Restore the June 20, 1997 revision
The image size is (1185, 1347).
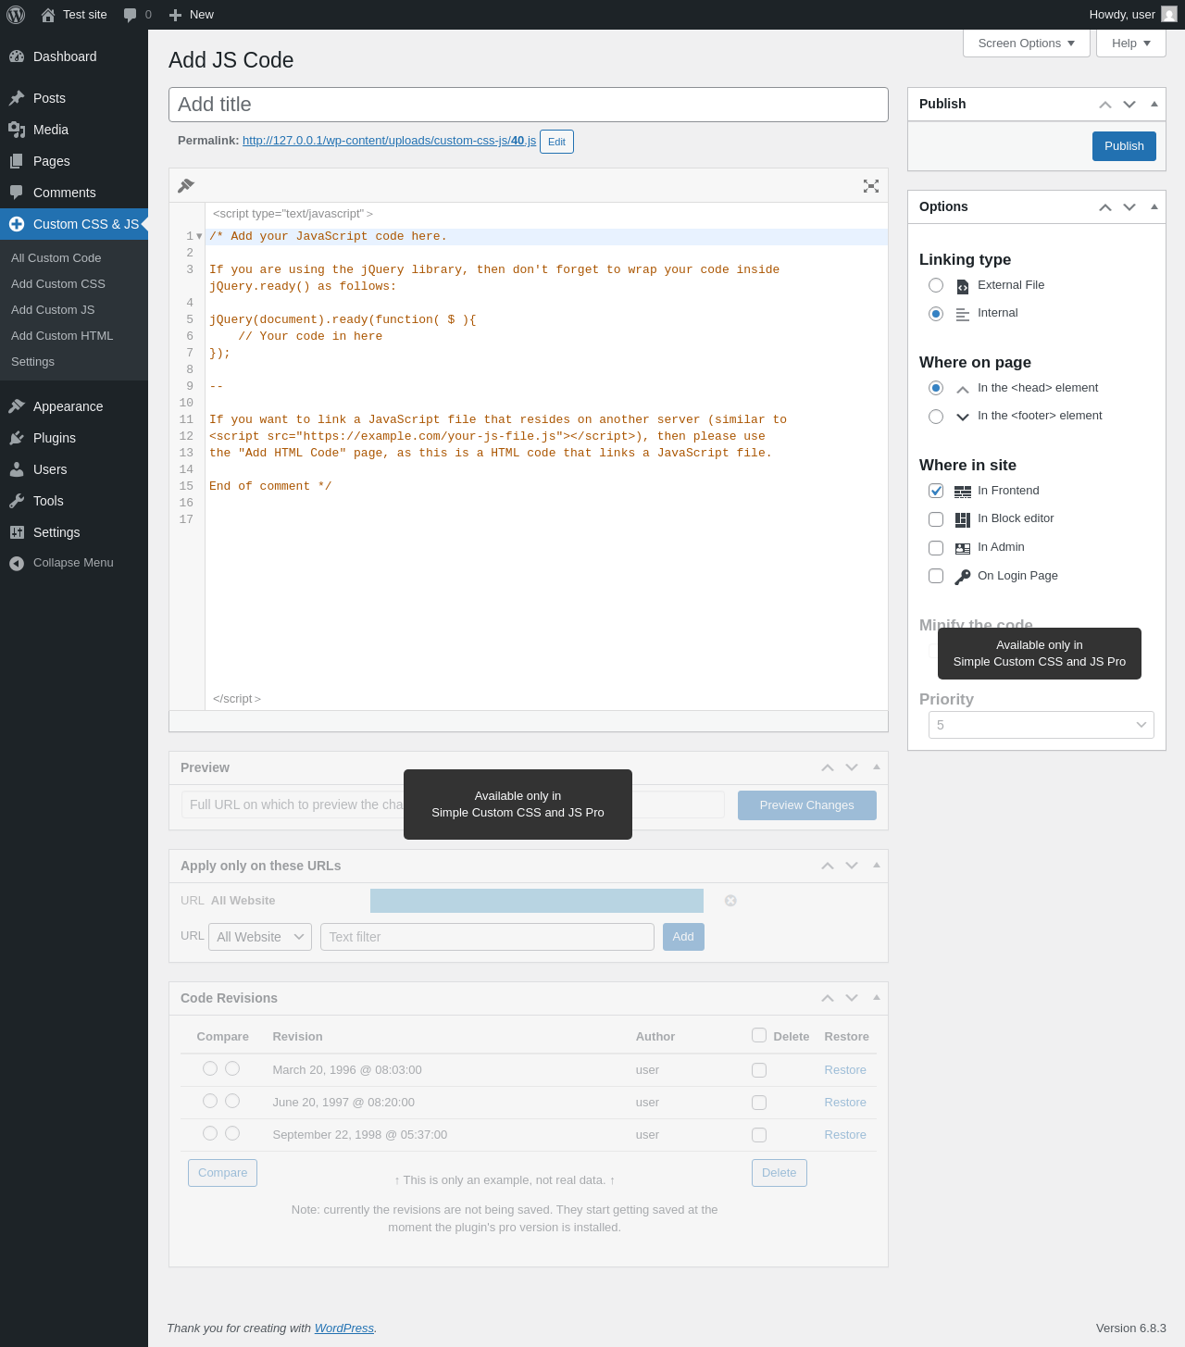845,1103
